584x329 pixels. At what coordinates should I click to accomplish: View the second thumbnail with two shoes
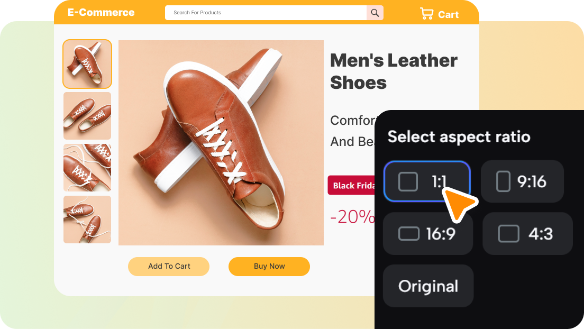pos(87,116)
